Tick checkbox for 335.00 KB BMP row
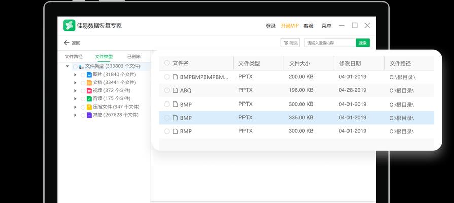The image size is (454, 203). click(167, 118)
